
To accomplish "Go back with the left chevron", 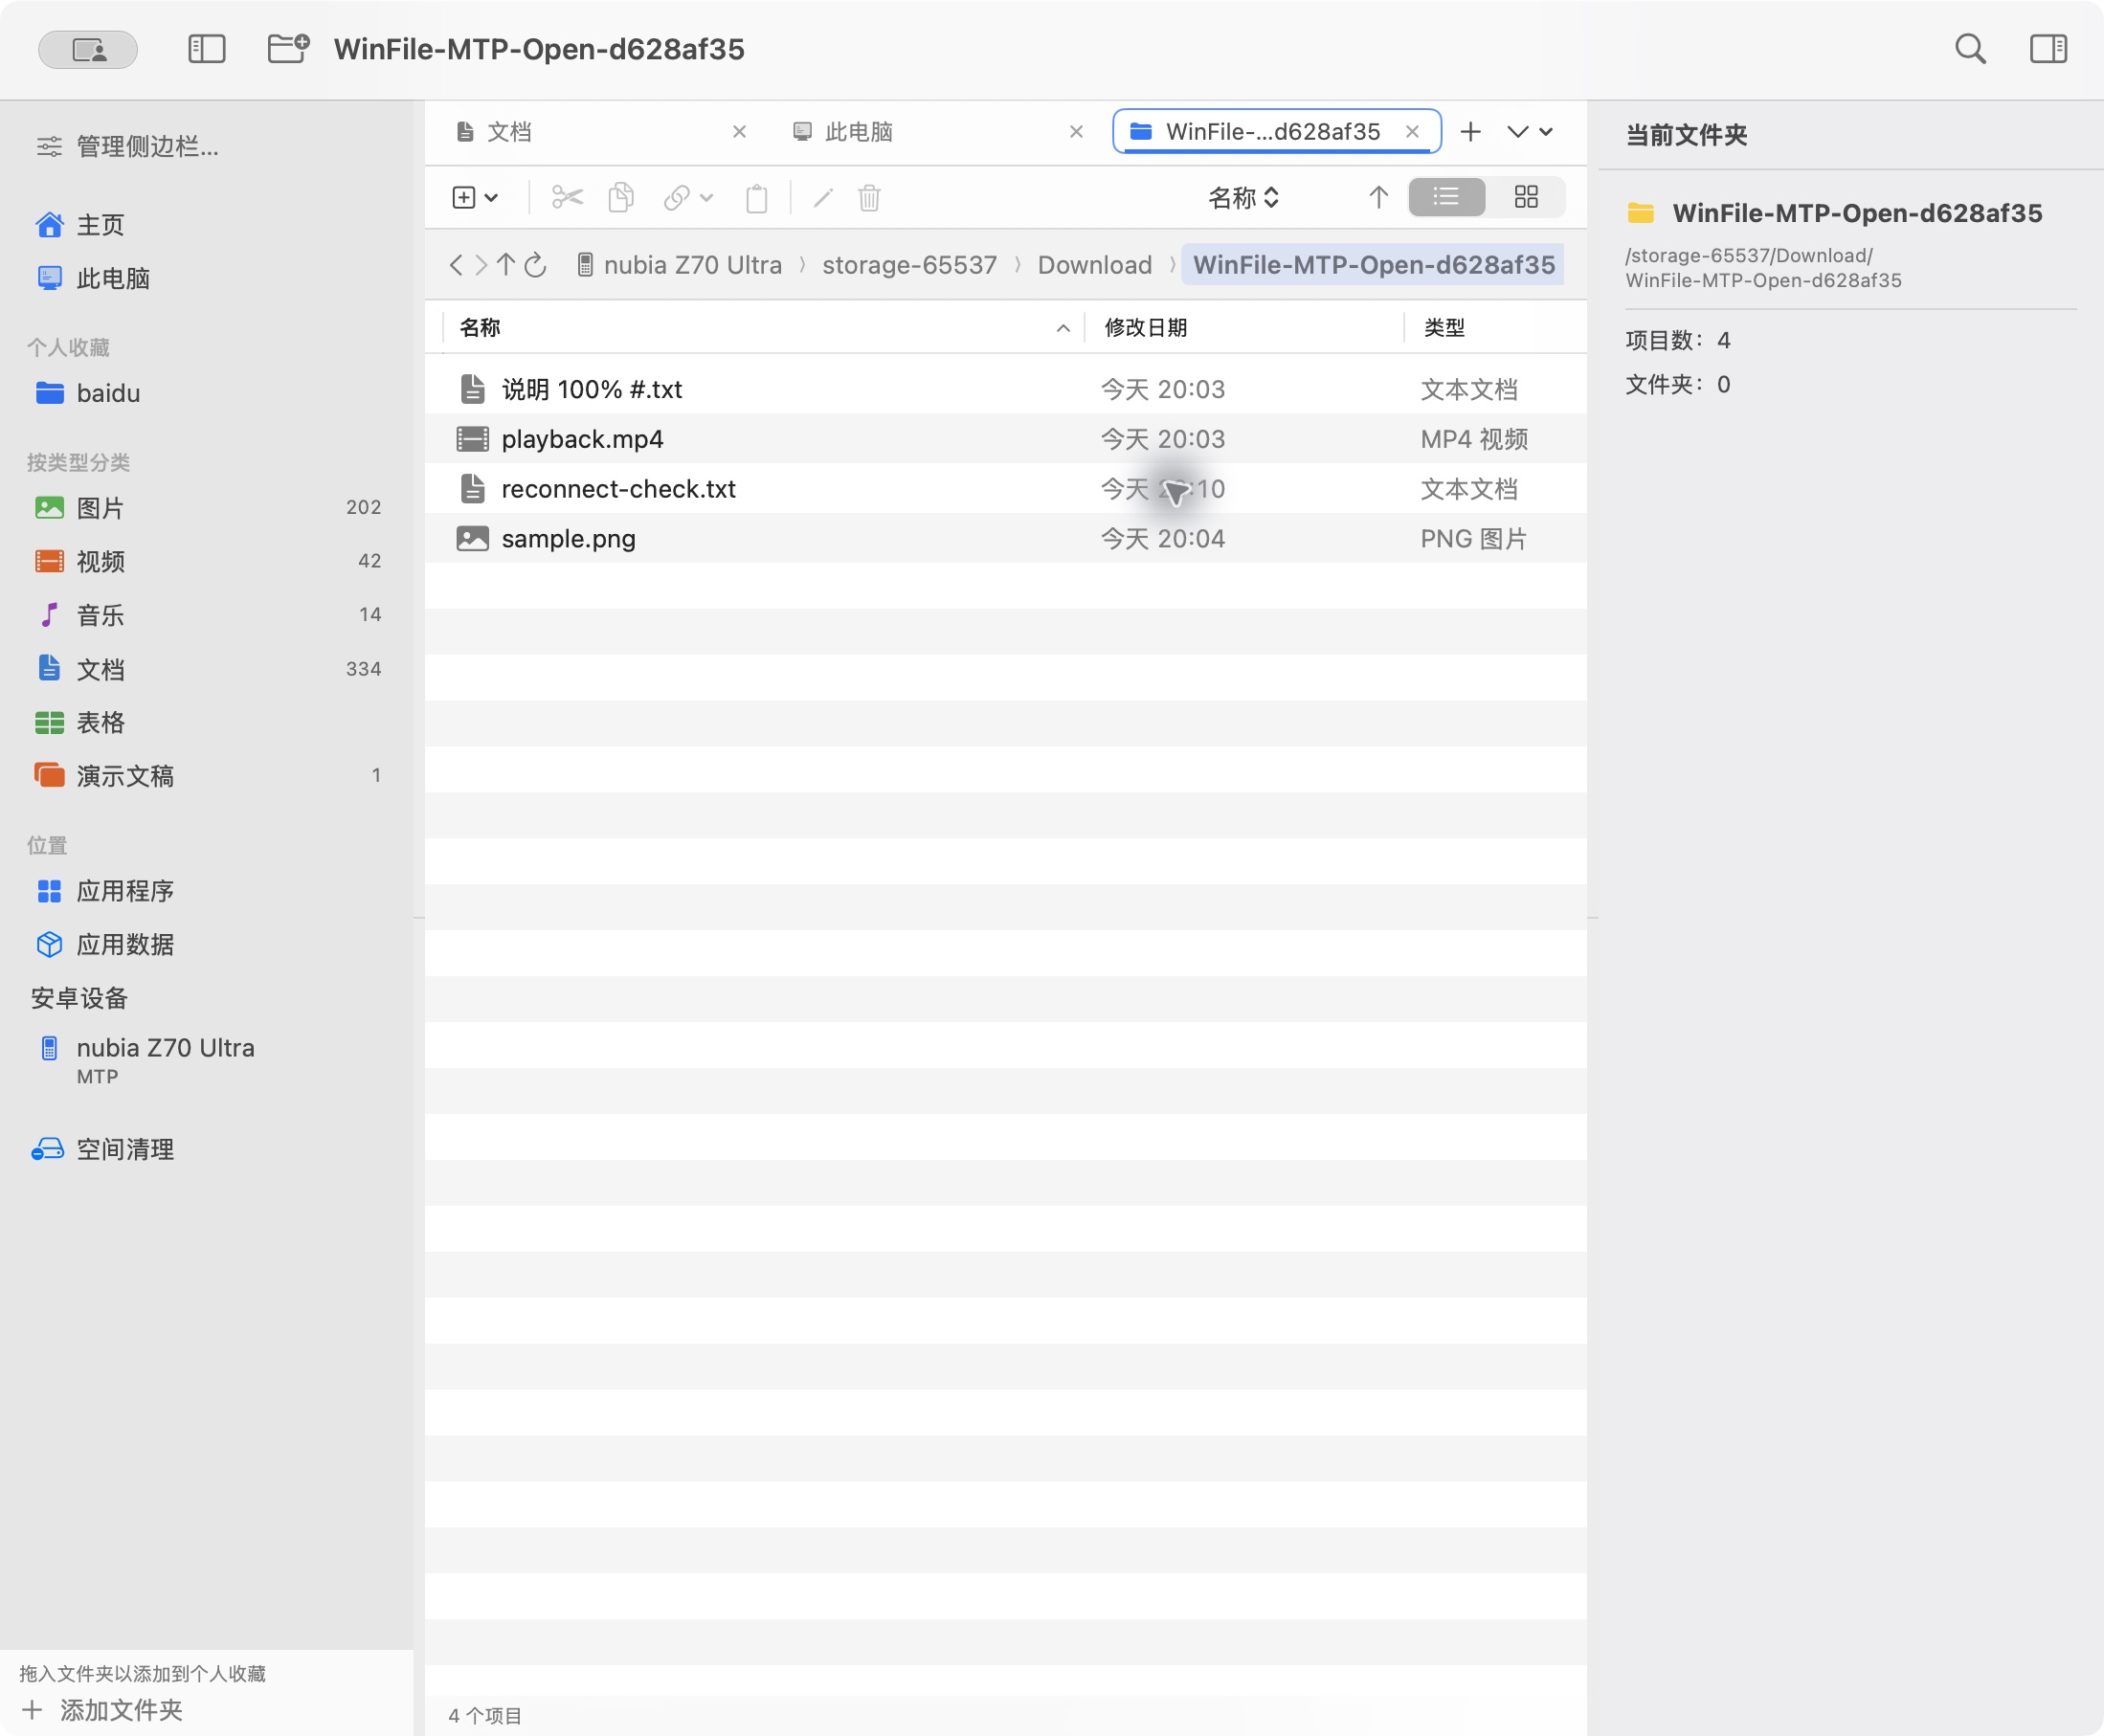I will tap(456, 265).
